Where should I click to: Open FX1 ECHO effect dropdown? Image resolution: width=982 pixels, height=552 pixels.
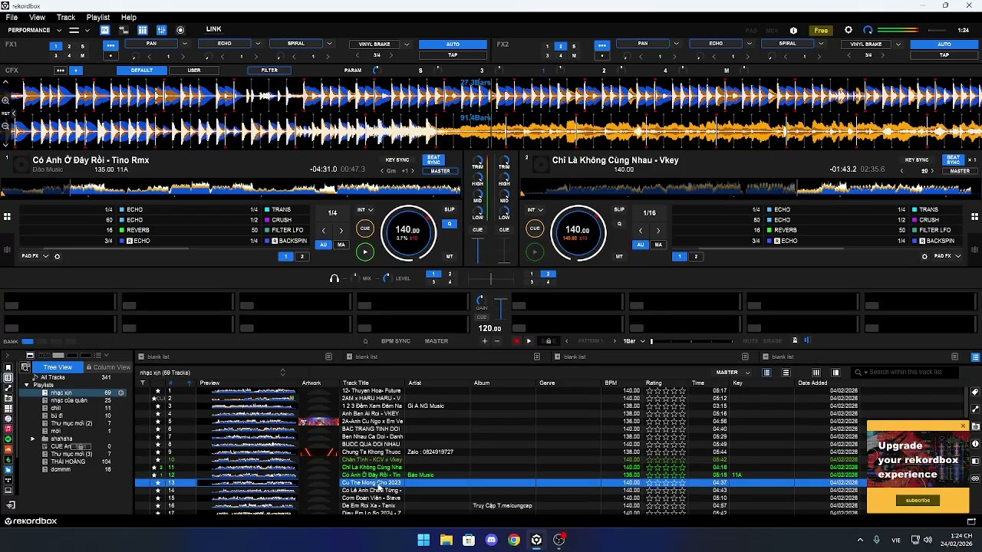click(x=258, y=44)
